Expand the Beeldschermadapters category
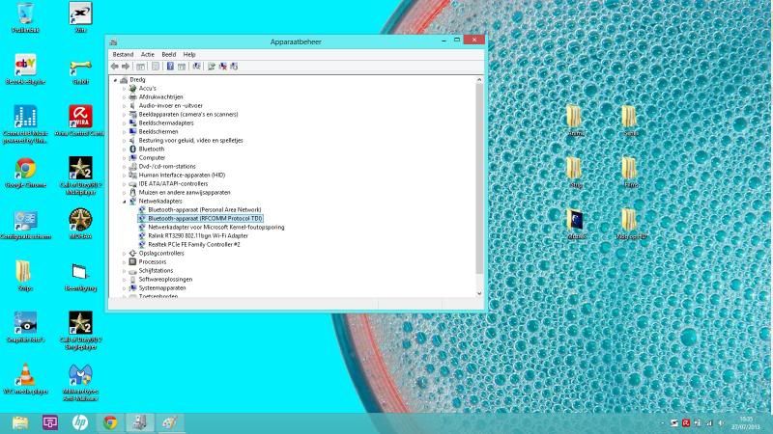Viewport: 773px width, 434px height. (x=125, y=123)
